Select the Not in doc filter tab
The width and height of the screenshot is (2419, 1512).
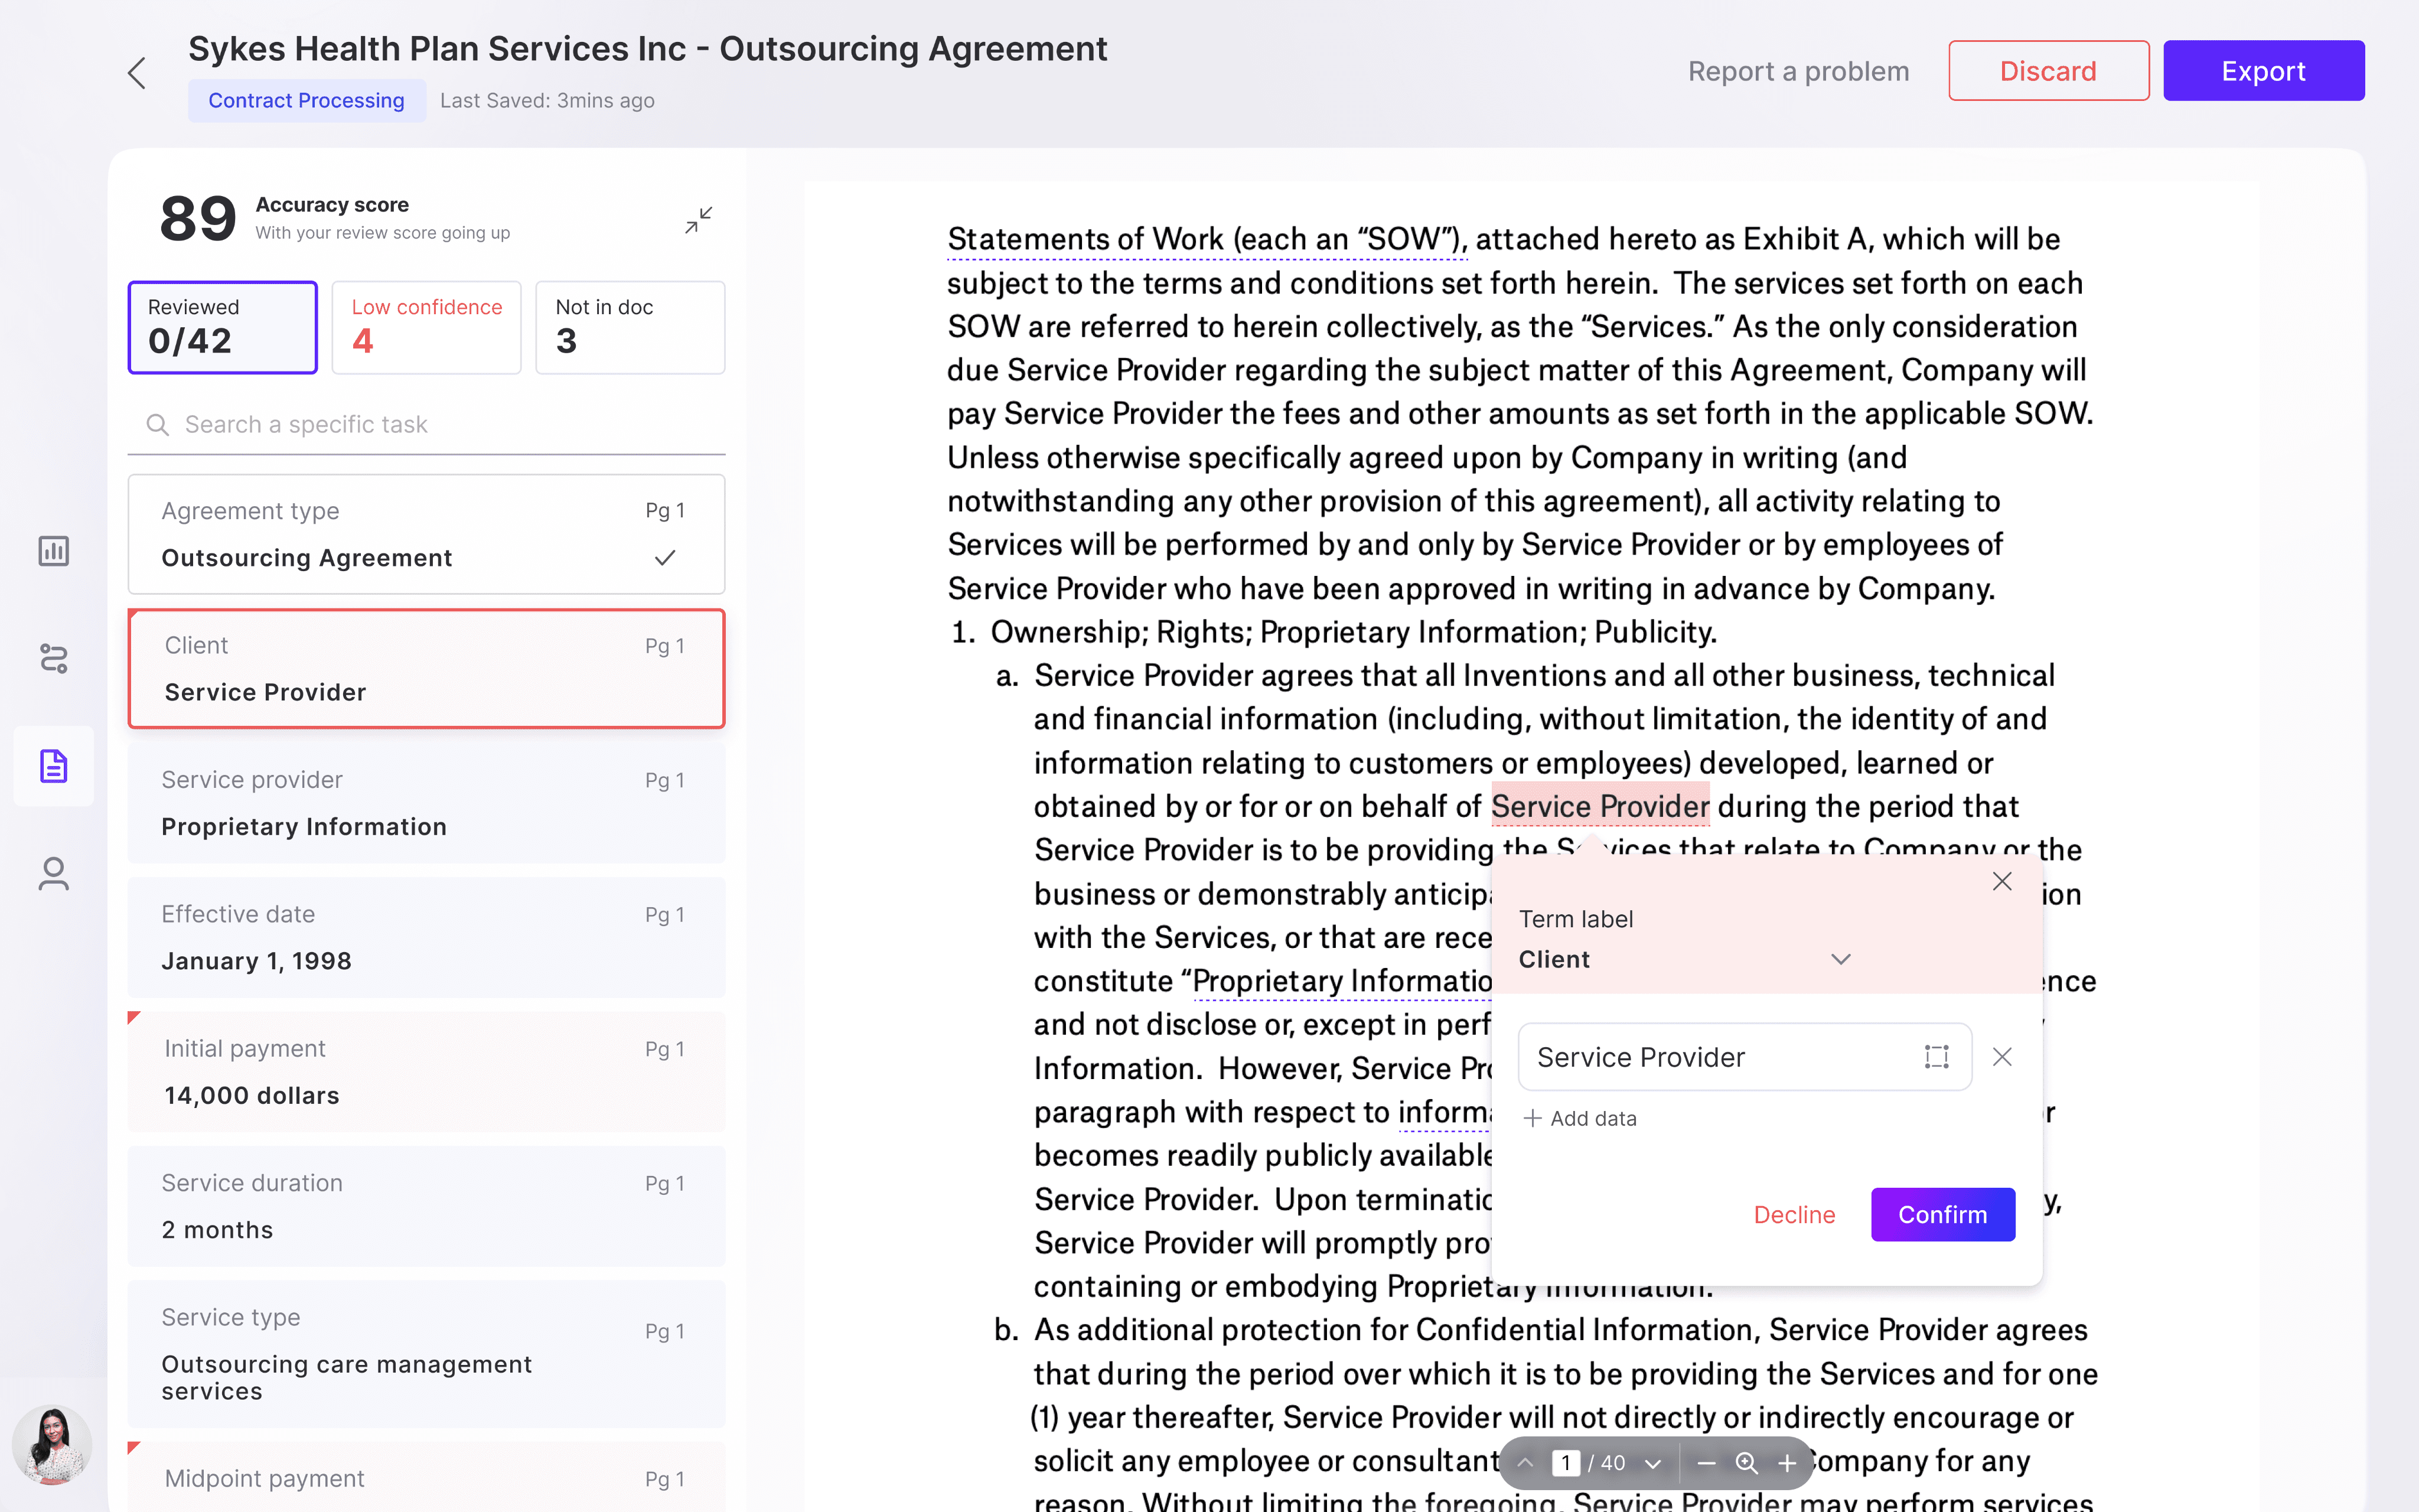pos(630,327)
